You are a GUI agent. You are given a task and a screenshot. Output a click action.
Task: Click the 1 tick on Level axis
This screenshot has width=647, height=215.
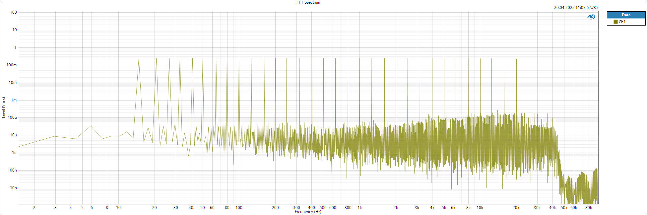[x=15, y=47]
